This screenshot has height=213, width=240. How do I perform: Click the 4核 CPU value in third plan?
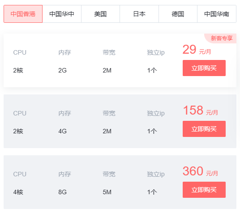[x=18, y=192]
